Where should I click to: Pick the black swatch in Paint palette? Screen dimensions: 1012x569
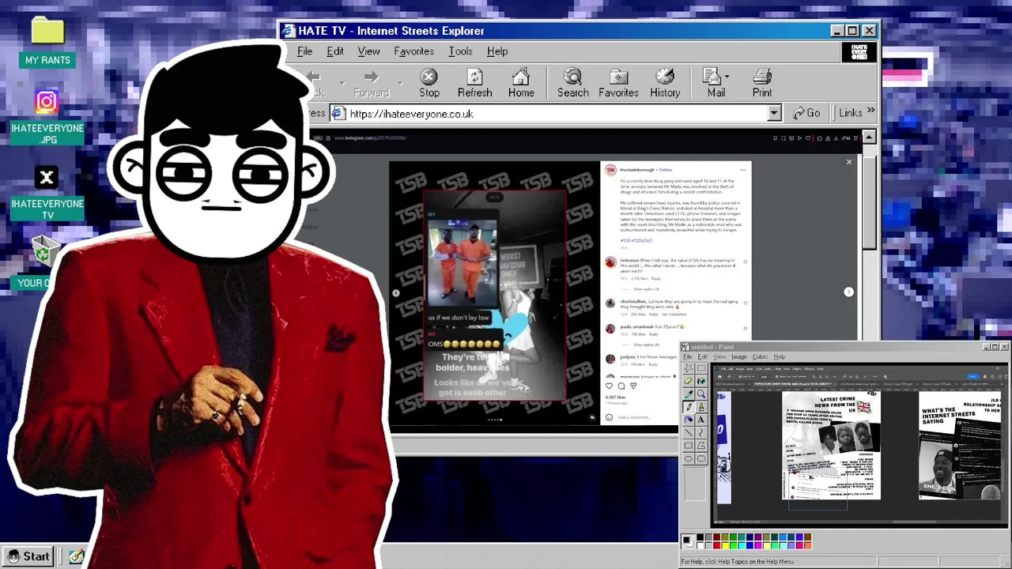pyautogui.click(x=700, y=537)
